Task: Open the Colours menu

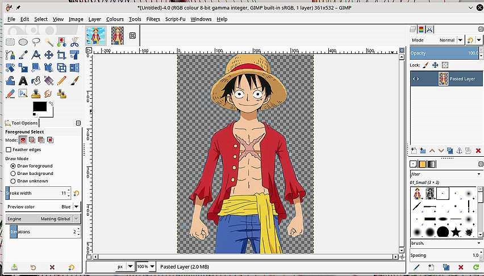Action: (x=115, y=19)
